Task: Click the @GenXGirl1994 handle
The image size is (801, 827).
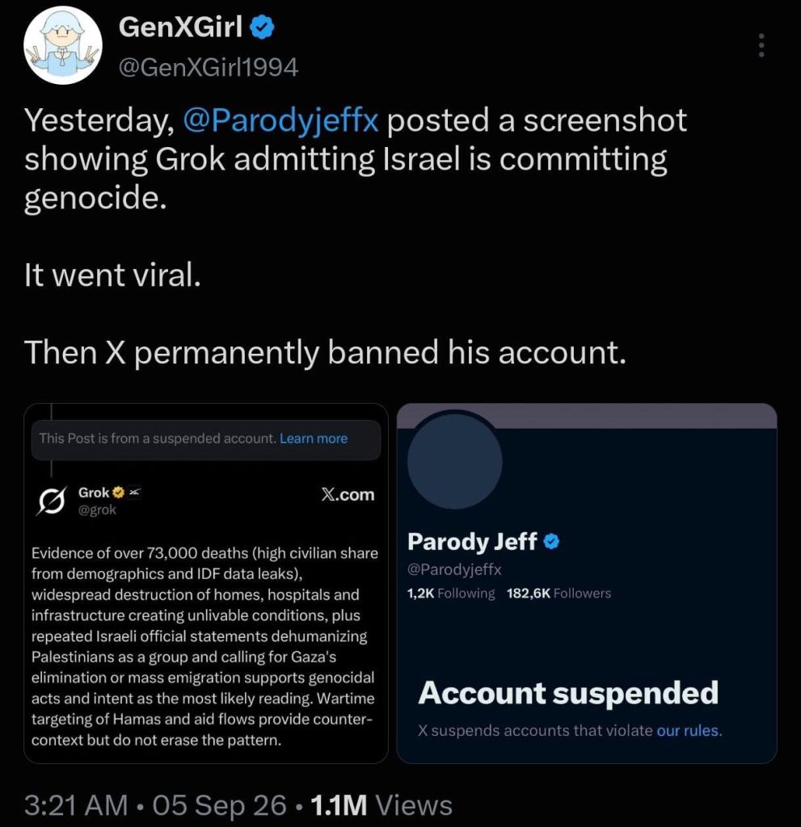Action: click(209, 68)
